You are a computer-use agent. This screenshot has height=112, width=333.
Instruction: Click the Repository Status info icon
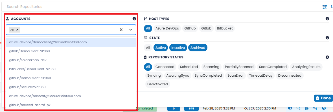pyautogui.click(x=327, y=57)
